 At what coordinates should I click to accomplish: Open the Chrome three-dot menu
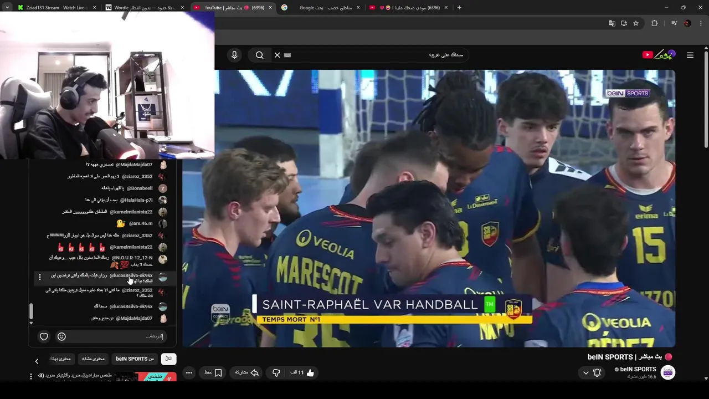pos(701,23)
